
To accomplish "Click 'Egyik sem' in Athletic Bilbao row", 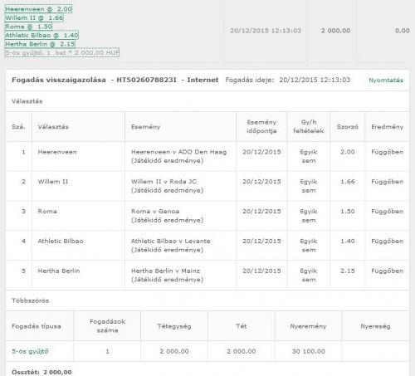I will [309, 246].
